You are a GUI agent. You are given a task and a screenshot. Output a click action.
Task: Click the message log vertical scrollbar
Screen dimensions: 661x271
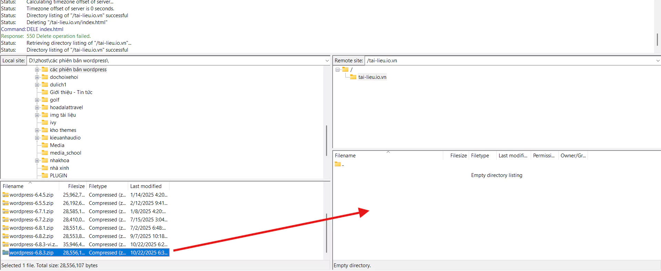click(657, 40)
